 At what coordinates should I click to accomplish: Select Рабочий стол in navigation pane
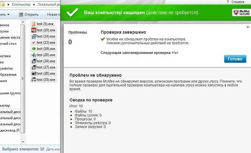click(x=8, y=44)
